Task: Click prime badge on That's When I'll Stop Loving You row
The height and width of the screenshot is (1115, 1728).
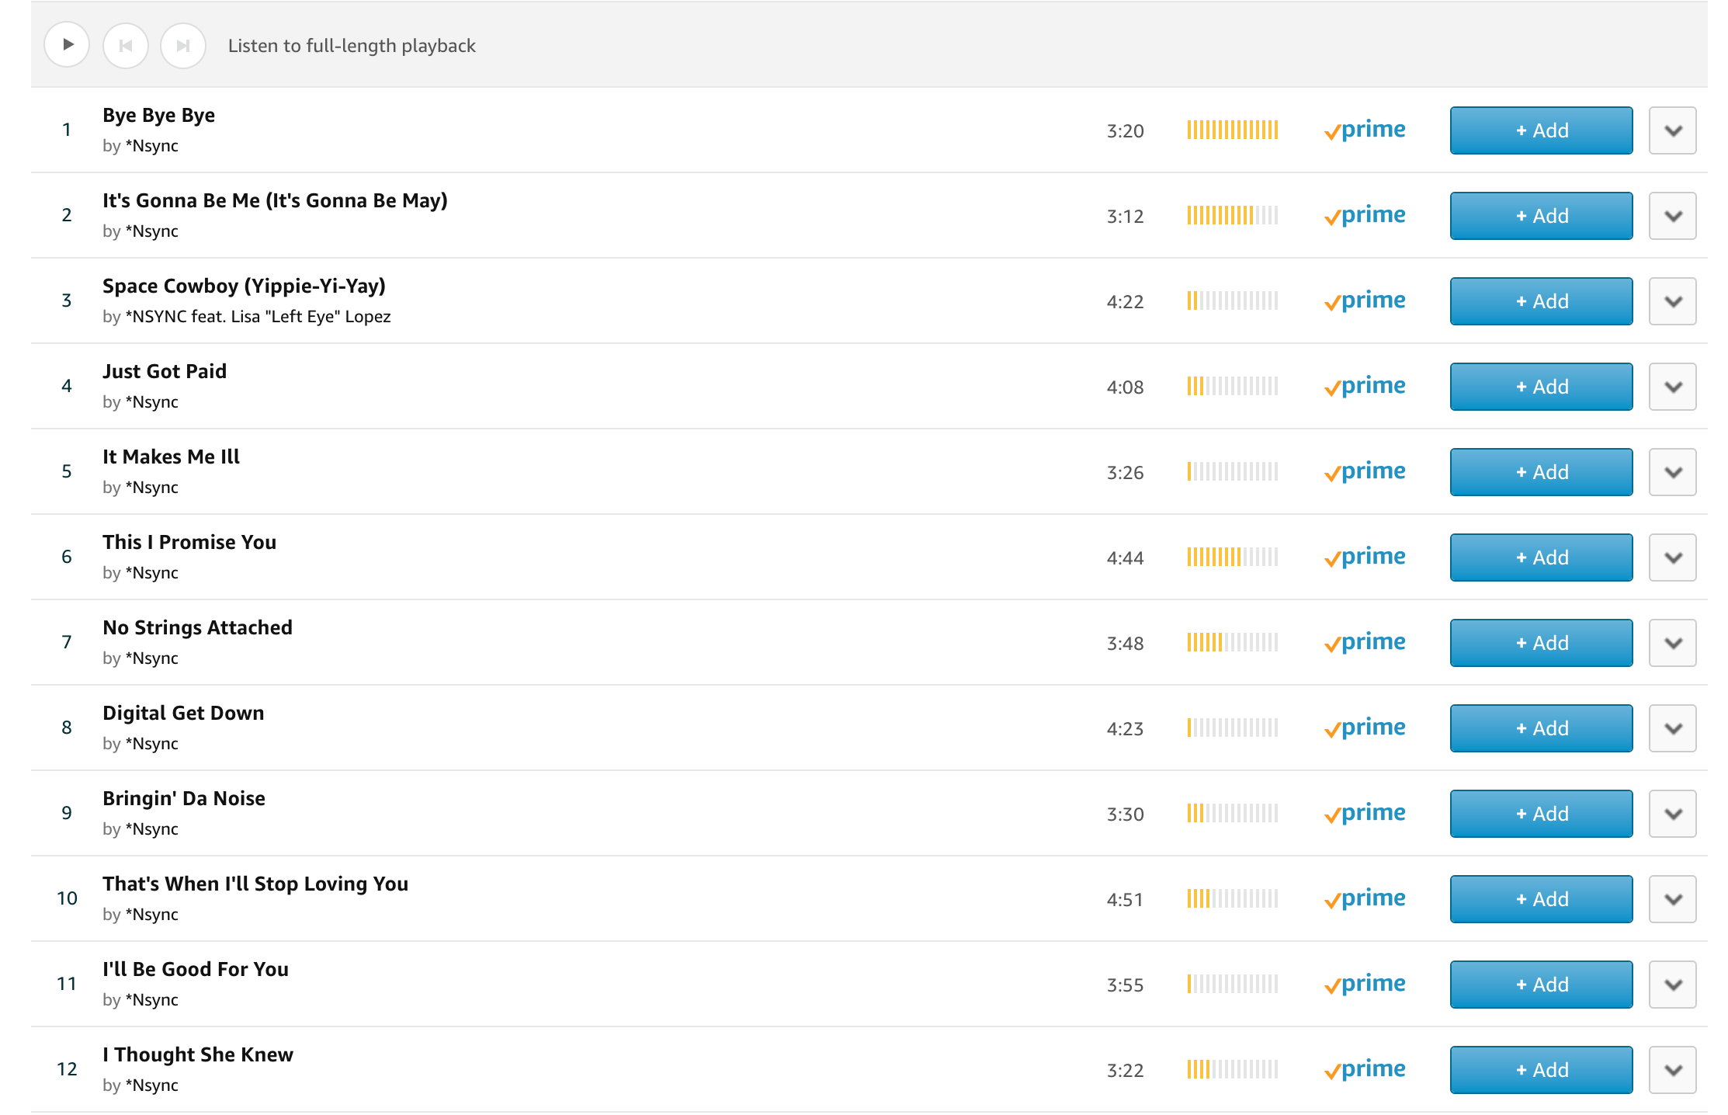Action: 1365,899
